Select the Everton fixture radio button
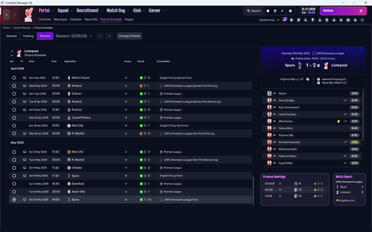372x232 pixels. (14, 110)
